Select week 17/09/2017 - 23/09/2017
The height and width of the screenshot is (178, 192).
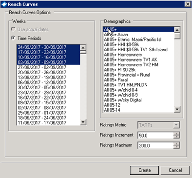point(48,52)
